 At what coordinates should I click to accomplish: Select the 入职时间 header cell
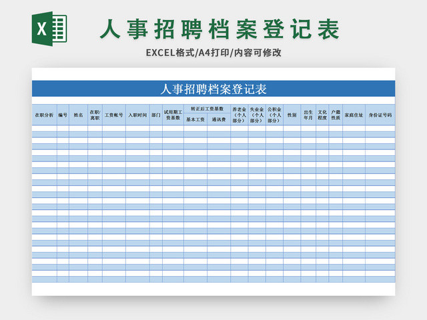coord(137,115)
